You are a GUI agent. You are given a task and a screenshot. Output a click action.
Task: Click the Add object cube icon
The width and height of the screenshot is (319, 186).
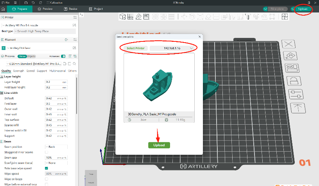point(122,17)
